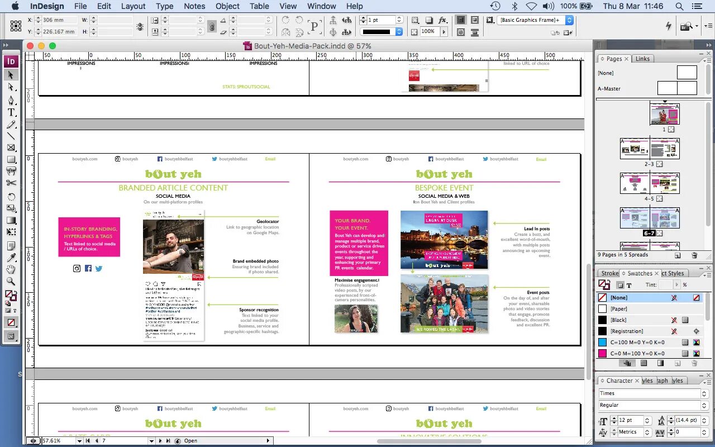Screen dimensions: 715x447
Task: Select the Scale tool
Action: pyautogui.click(x=11, y=208)
